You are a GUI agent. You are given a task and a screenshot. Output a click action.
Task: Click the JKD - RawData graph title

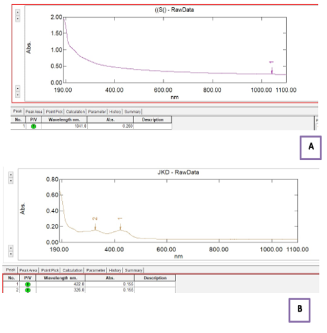pyautogui.click(x=178, y=172)
